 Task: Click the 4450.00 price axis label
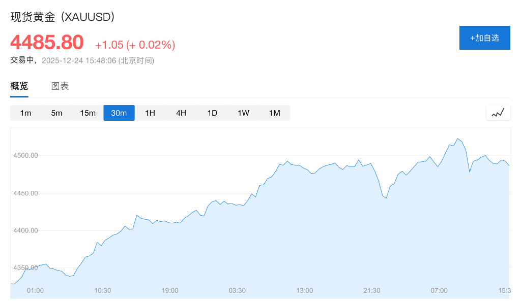tap(26, 193)
